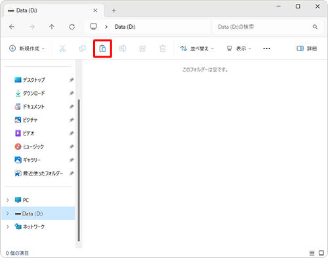
Task: Open the three-dot See more menu
Action: coord(266,48)
